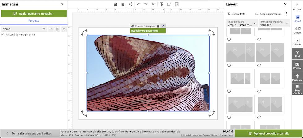303x138 pixels.
Task: Open the Nome sort dropdown
Action: pyautogui.click(x=24, y=29)
